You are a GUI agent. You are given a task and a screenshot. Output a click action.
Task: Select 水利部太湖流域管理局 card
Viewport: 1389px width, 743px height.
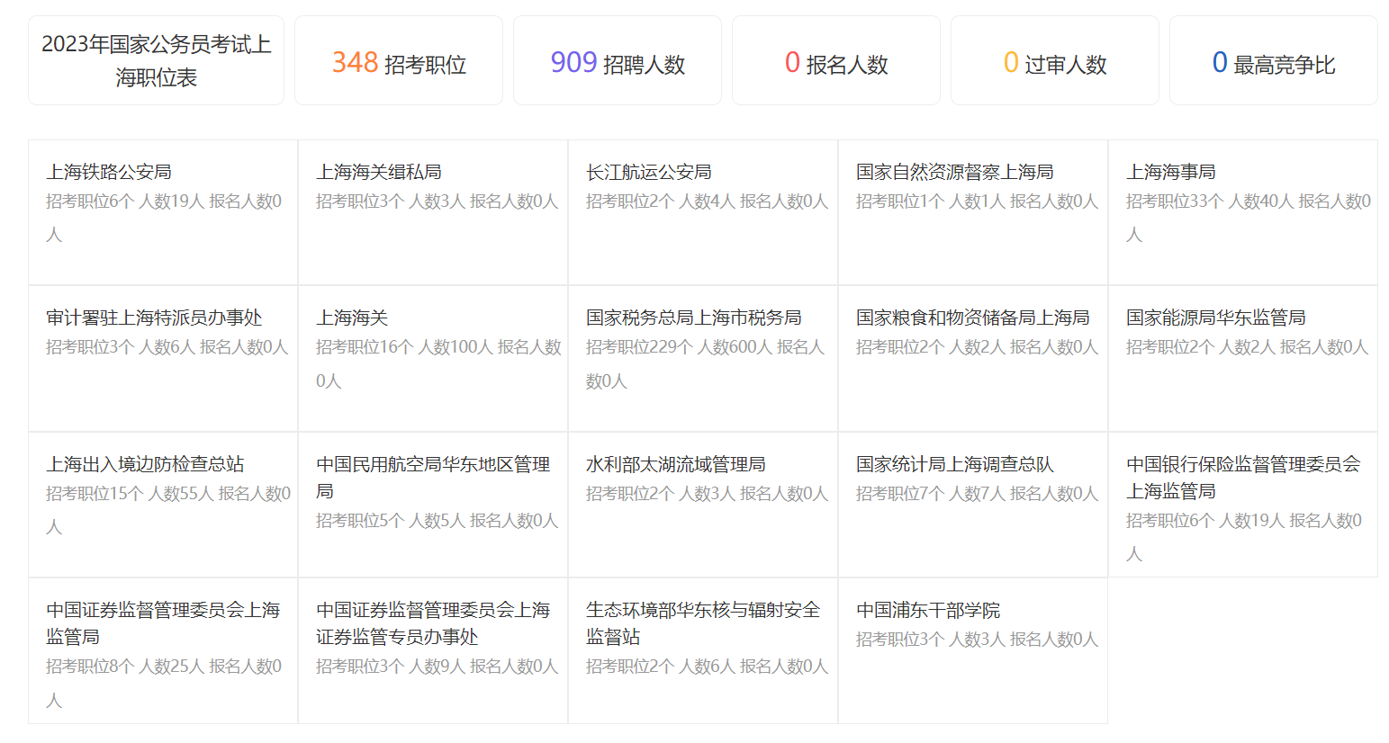click(703, 505)
